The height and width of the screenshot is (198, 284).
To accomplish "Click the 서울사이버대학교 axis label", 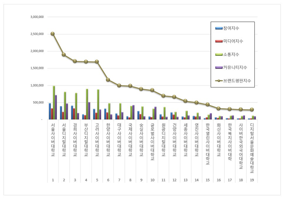I will tap(53, 140).
